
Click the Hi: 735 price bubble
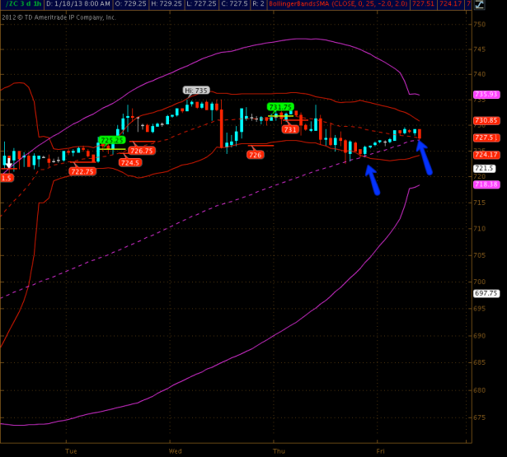coord(196,91)
